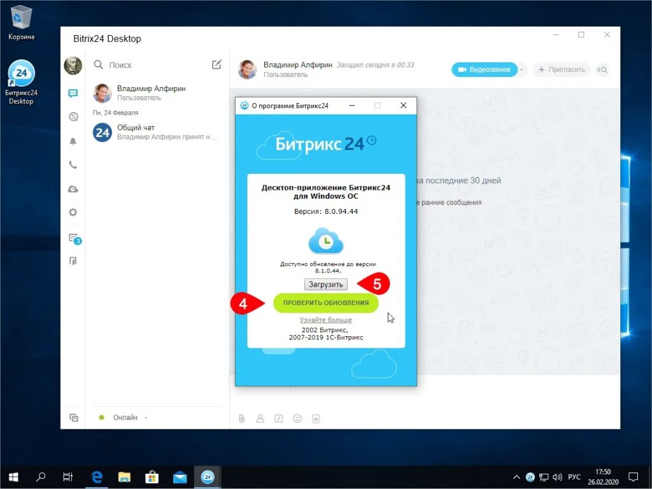Click version text 8.0.94.44
The image size is (652, 489).
point(341,211)
